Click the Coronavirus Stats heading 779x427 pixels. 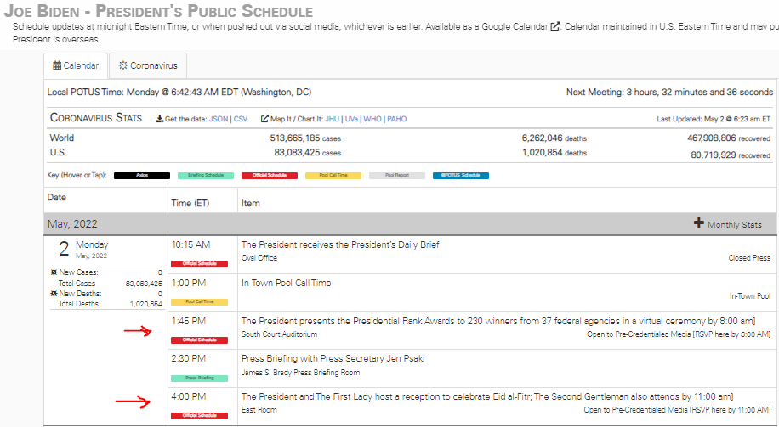(x=96, y=117)
